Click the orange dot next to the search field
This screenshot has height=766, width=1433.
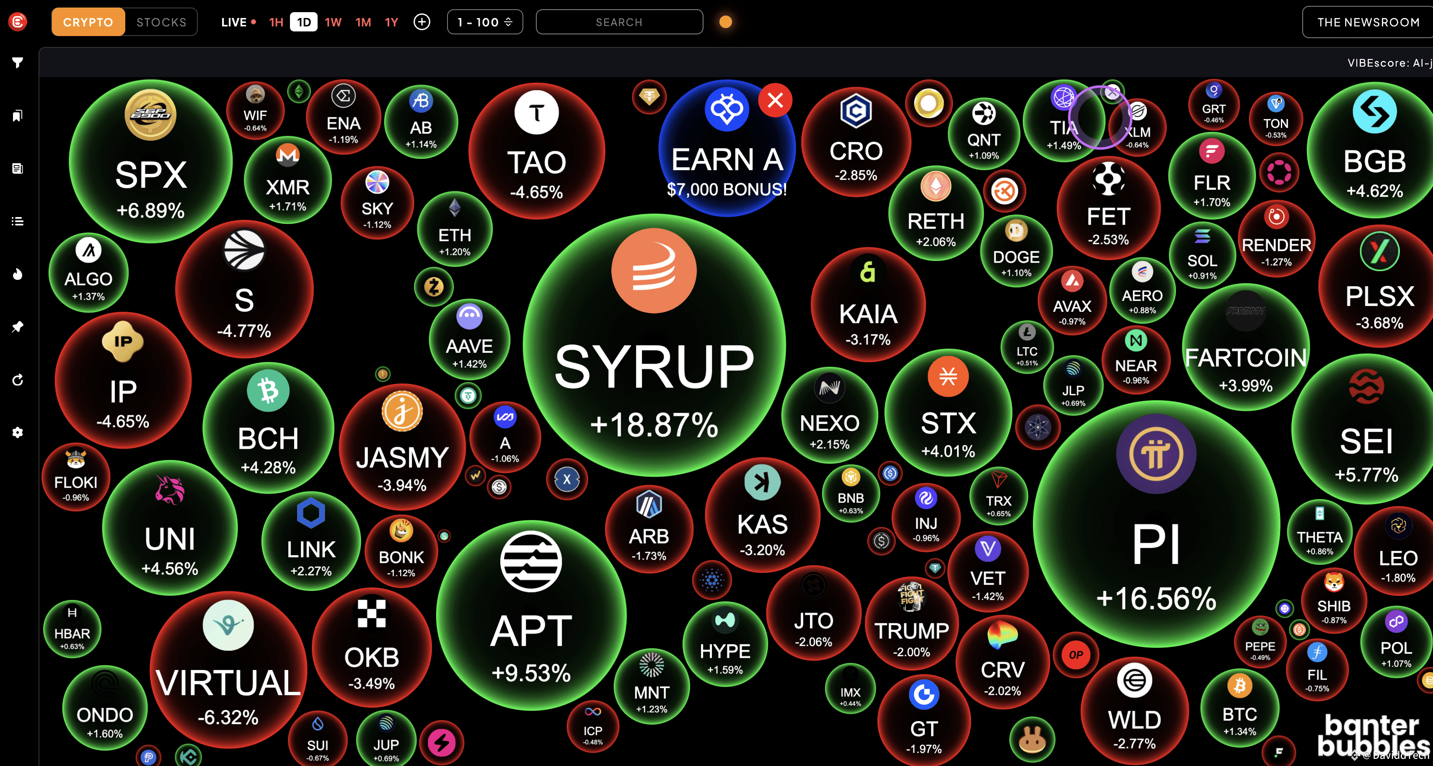click(725, 22)
